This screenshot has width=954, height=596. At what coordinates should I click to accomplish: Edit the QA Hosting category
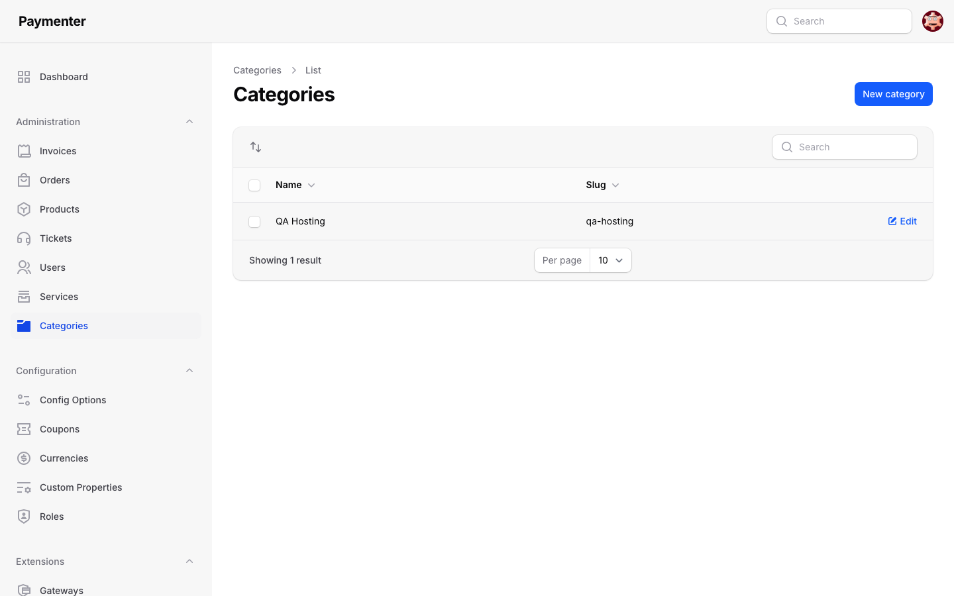[x=902, y=221]
